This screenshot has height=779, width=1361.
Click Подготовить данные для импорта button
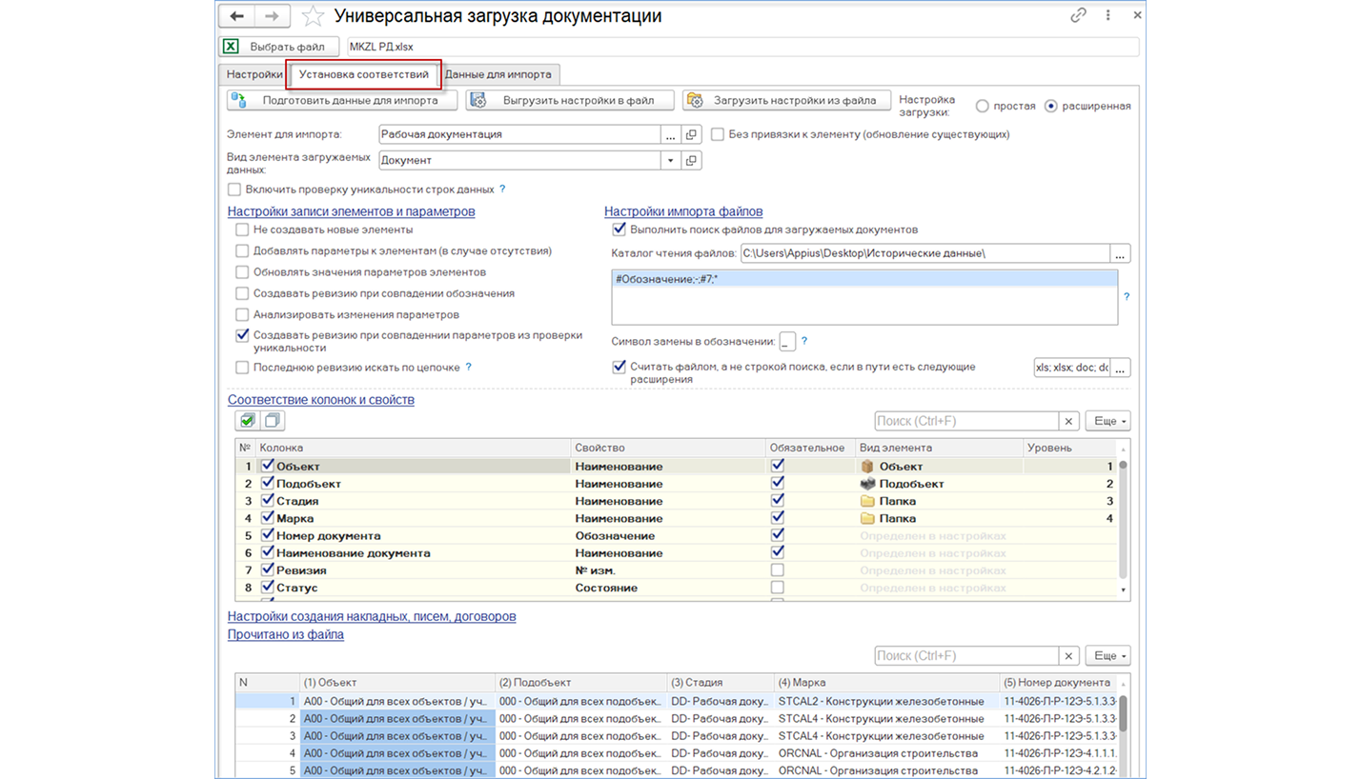(x=342, y=100)
